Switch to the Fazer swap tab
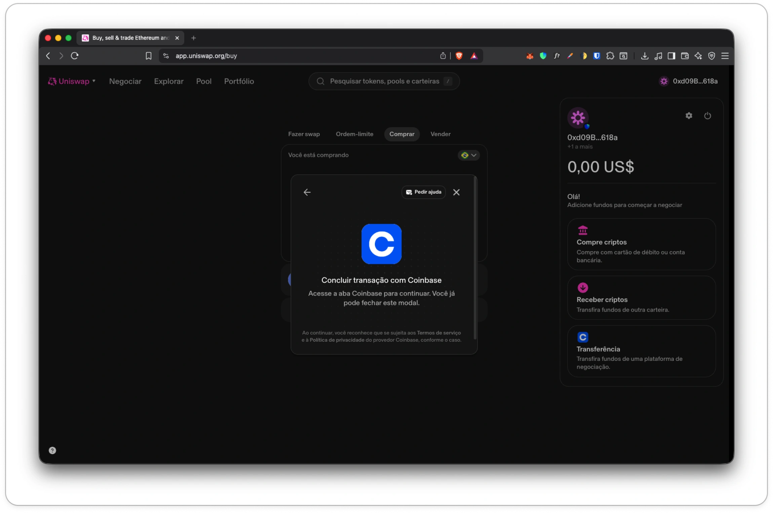Viewport: 773px width, 513px height. coord(304,134)
